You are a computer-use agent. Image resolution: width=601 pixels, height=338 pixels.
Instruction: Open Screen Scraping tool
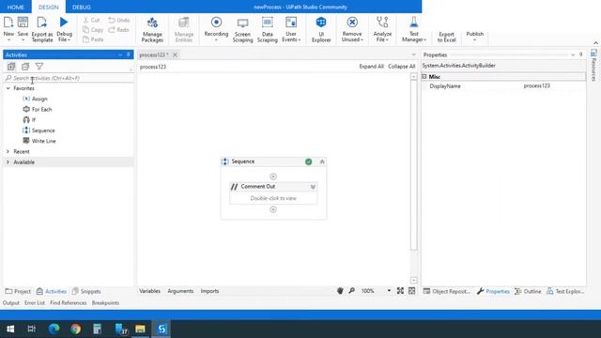[242, 29]
